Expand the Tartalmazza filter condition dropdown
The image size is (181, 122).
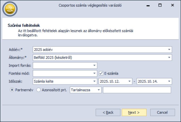point(98,90)
